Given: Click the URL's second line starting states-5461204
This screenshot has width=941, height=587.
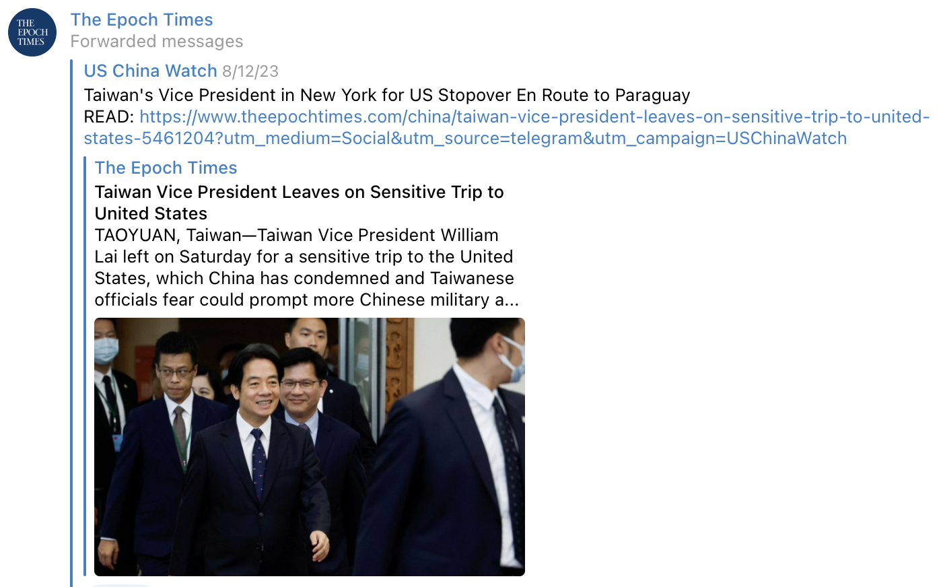Looking at the screenshot, I should pos(465,138).
